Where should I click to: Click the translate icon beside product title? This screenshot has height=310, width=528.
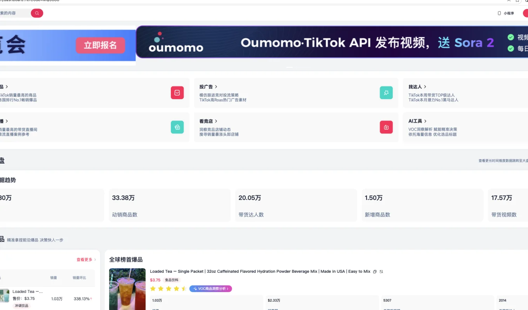(x=381, y=272)
